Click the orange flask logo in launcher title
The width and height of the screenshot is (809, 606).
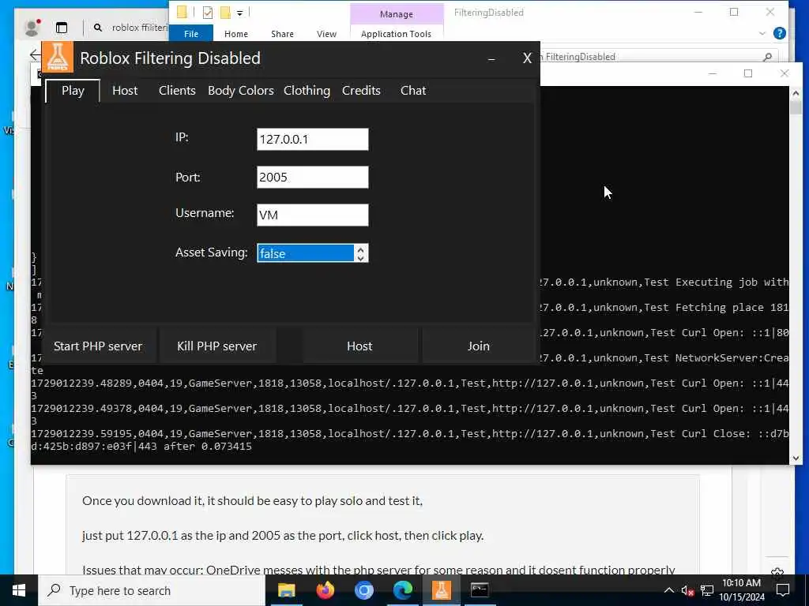tap(57, 57)
